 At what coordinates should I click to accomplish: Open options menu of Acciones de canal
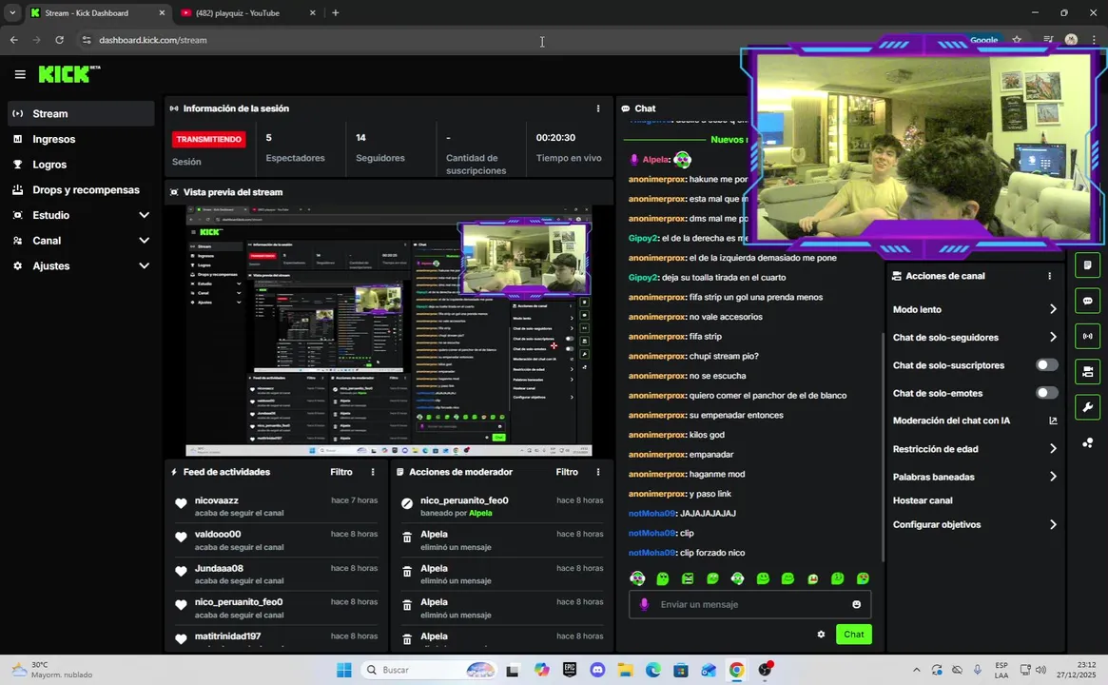coord(1049,276)
